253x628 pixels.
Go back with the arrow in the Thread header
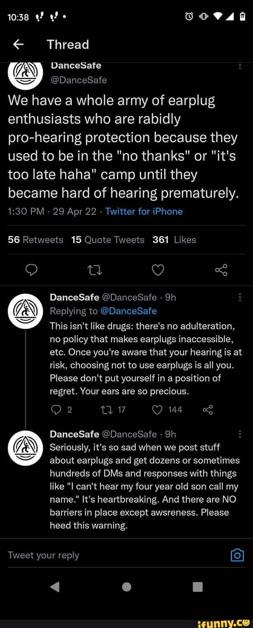pos(18,44)
